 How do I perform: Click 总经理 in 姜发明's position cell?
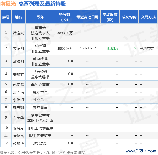point(40,46)
